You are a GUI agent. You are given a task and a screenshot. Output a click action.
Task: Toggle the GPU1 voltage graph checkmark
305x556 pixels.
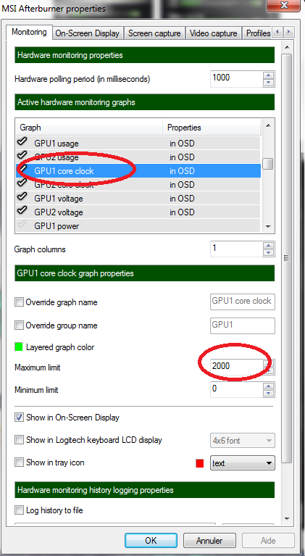pyautogui.click(x=22, y=196)
